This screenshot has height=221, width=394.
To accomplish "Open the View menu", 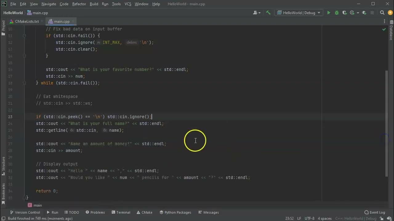I will (x=34, y=4).
